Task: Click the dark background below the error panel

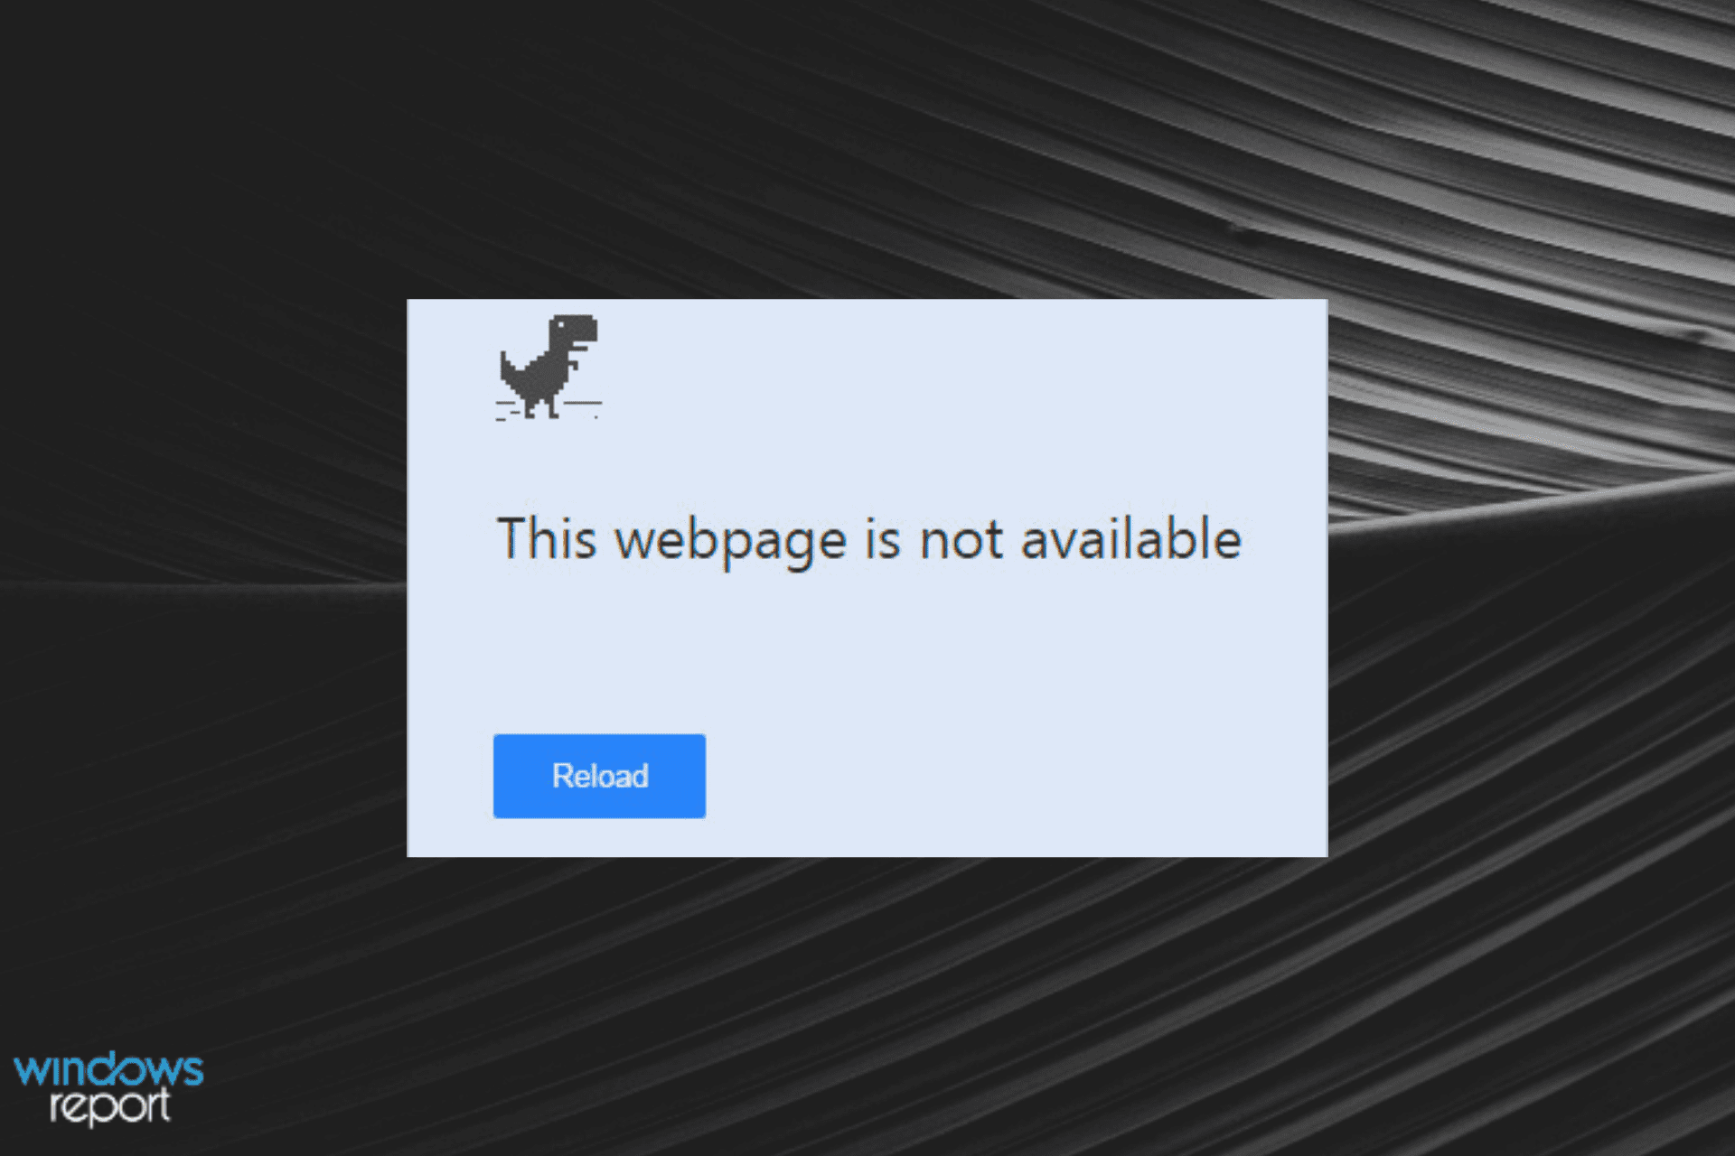Action: pos(867,1002)
